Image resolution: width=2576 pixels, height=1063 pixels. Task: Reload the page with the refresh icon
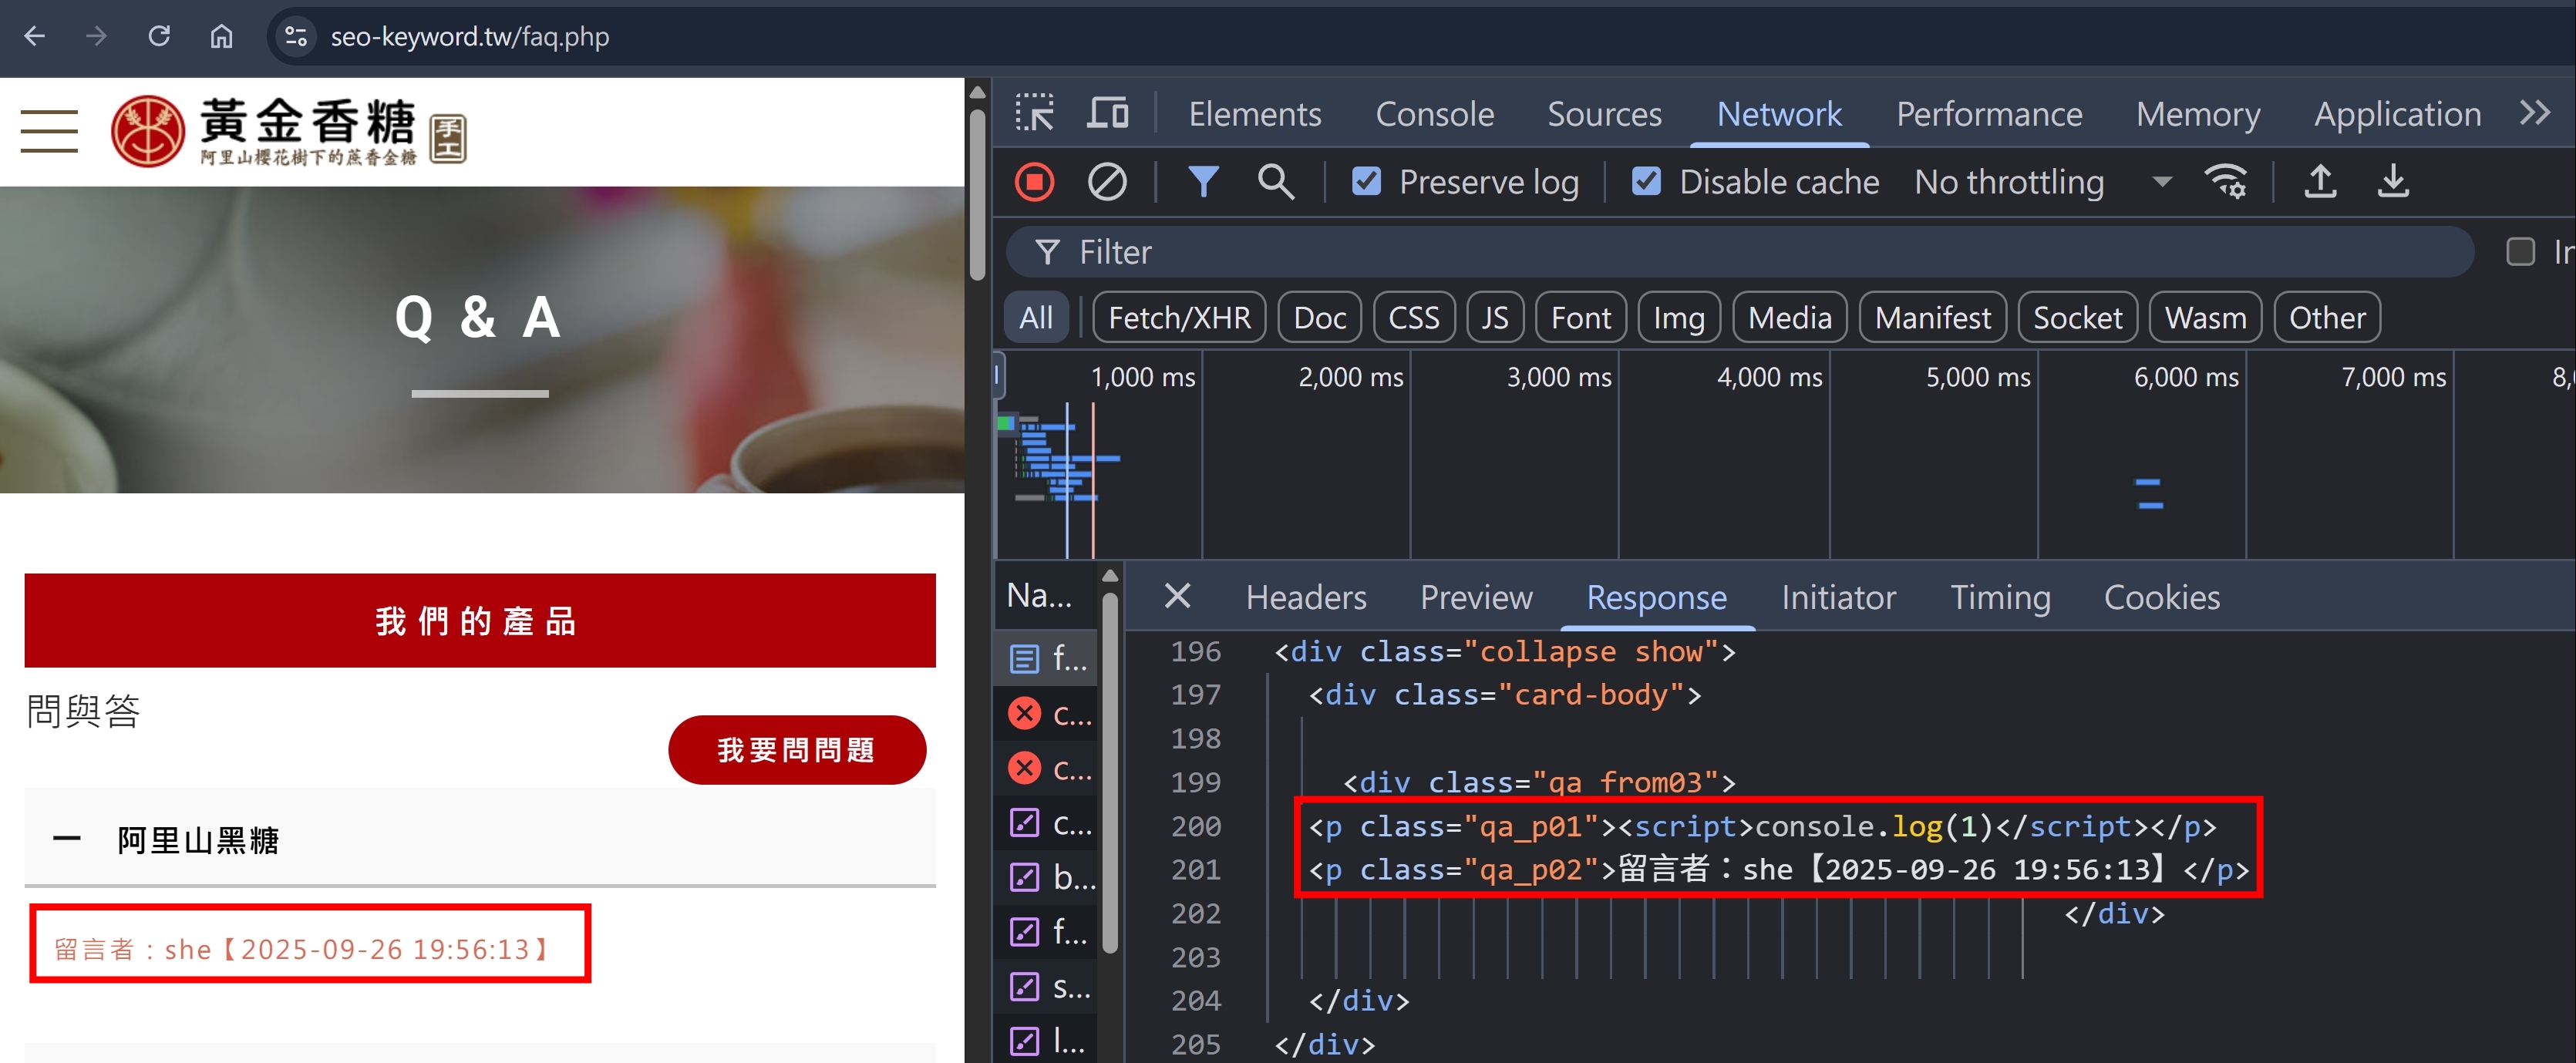coord(159,37)
